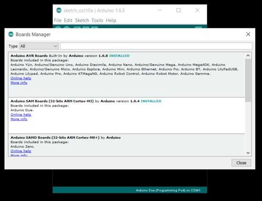Click Online help under Arduino SAMD Boards

(21, 151)
